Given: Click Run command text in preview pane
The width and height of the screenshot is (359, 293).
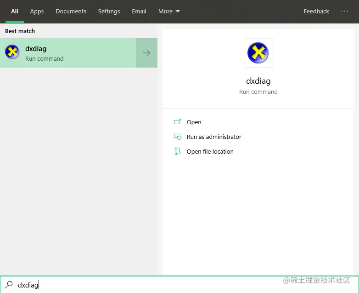Looking at the screenshot, I should 258,92.
